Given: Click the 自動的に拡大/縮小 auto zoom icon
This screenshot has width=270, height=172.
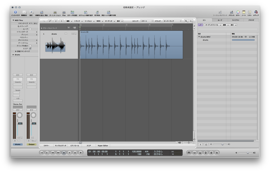Looking at the screenshot, I should click(x=42, y=12).
